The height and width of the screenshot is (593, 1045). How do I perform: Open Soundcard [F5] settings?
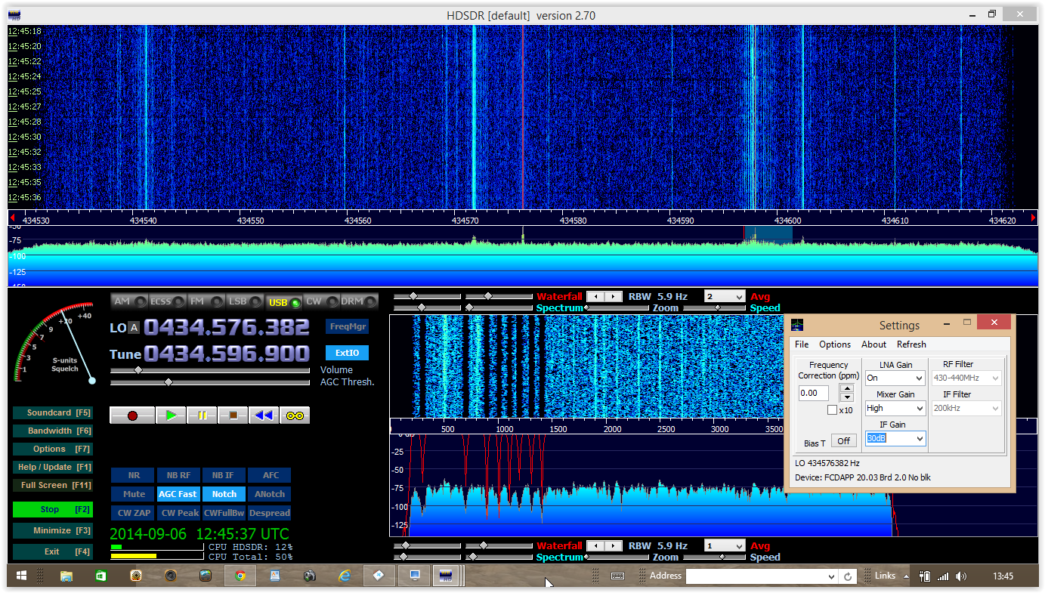pos(52,412)
